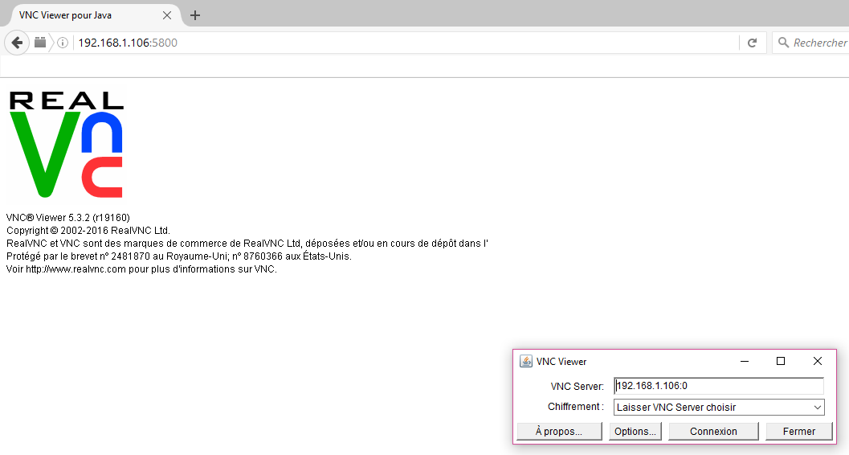849x455 pixels.
Task: Click the Copyright © 2002-2016 RealVNC Ltd. line
Action: (x=88, y=231)
